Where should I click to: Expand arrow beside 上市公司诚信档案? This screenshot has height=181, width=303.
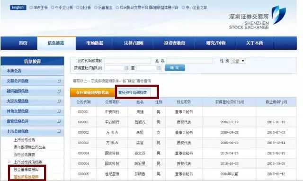tap(9, 162)
